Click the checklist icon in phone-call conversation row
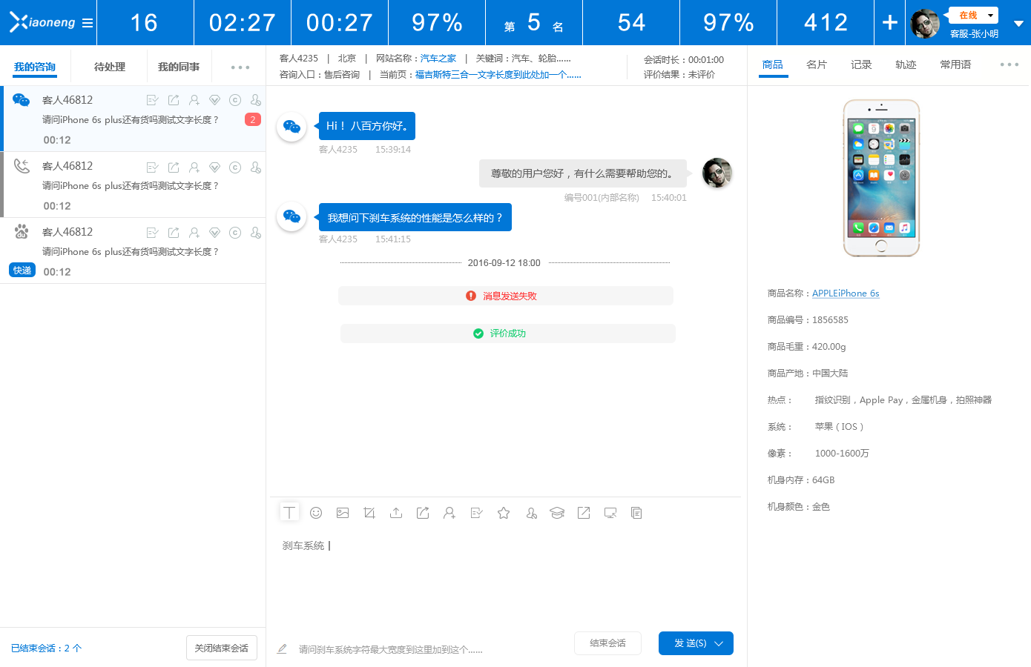1031x667 pixels. [153, 167]
